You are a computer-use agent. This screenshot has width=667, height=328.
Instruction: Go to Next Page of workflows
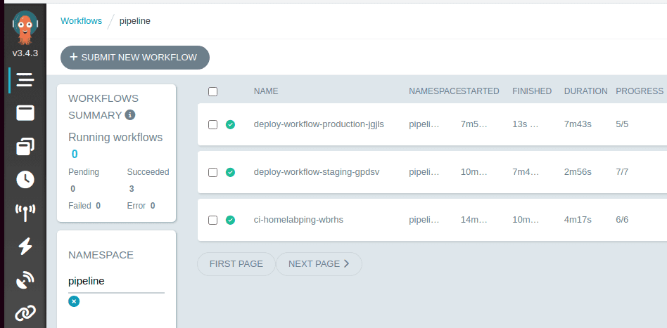pyautogui.click(x=319, y=264)
